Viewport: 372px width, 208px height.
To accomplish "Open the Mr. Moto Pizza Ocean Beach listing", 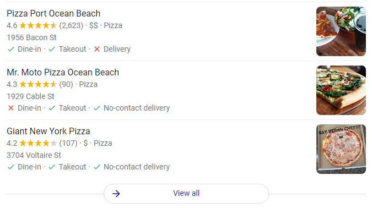I will tap(63, 72).
